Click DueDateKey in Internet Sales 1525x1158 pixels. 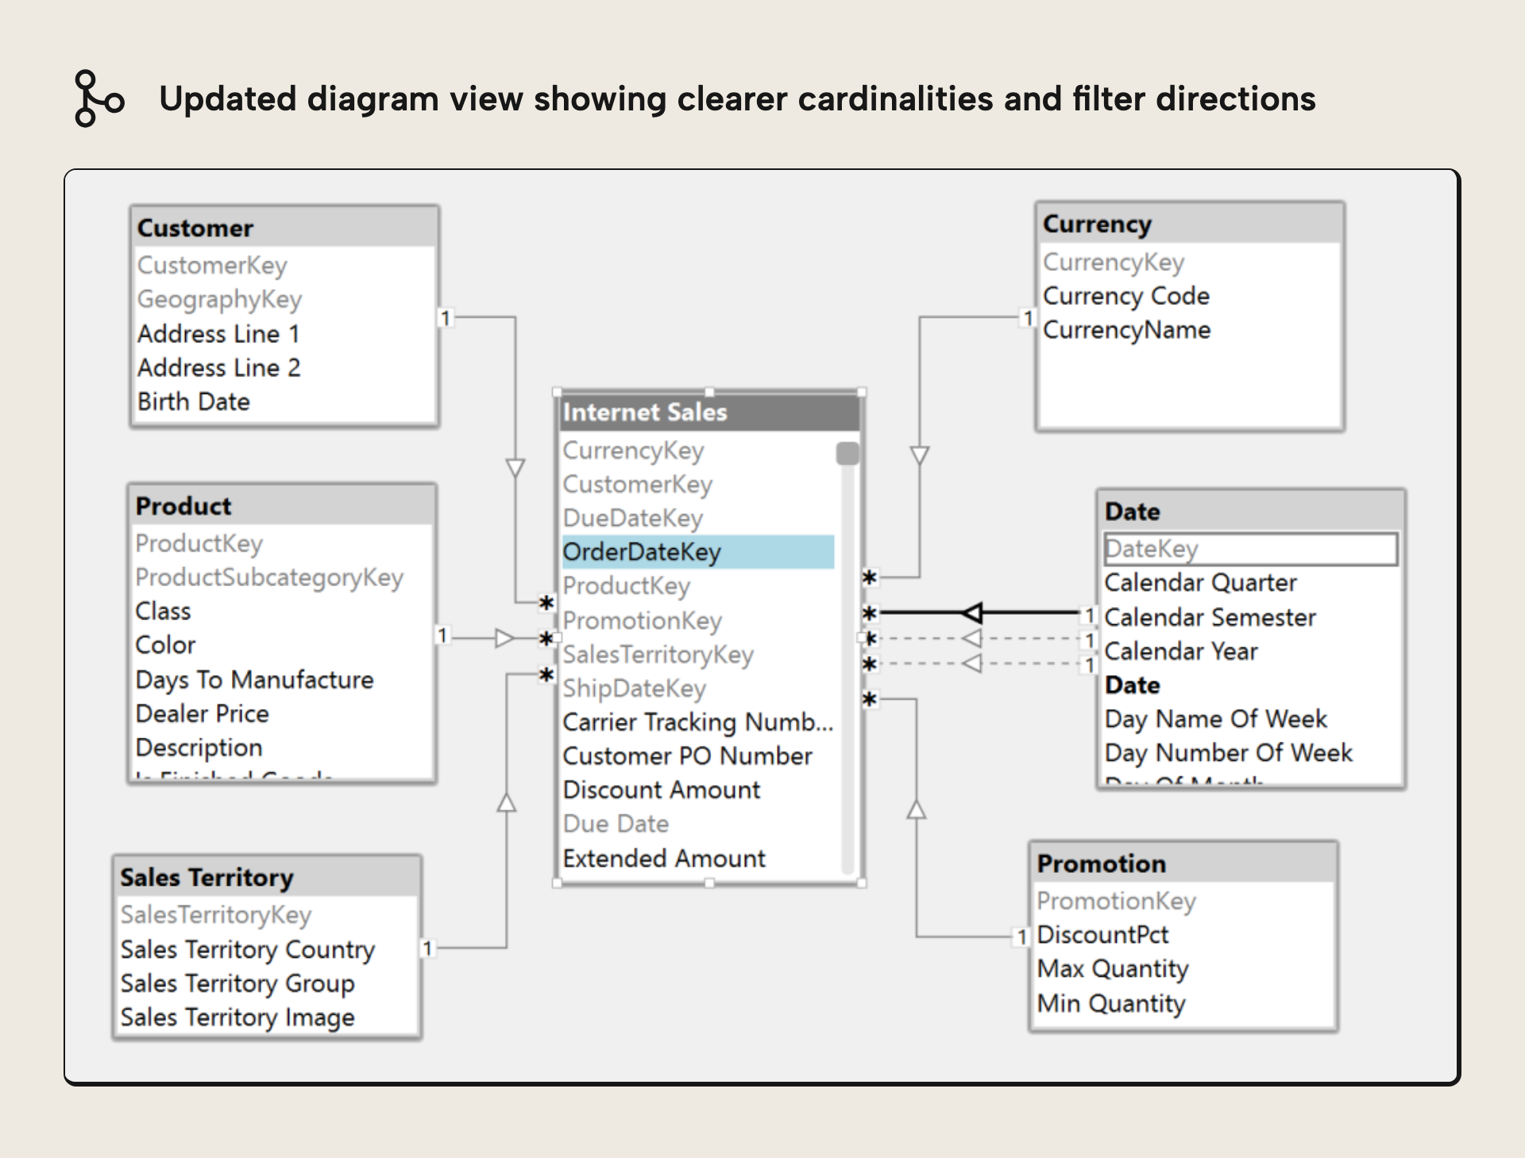tap(633, 519)
